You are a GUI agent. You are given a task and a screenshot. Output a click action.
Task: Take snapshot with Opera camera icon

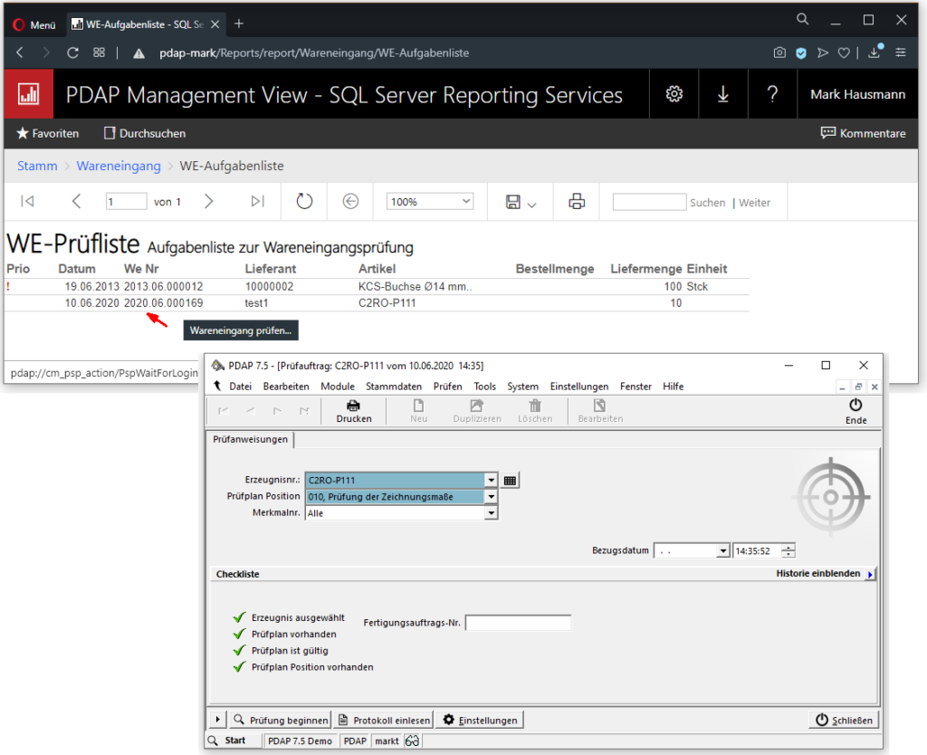point(779,53)
